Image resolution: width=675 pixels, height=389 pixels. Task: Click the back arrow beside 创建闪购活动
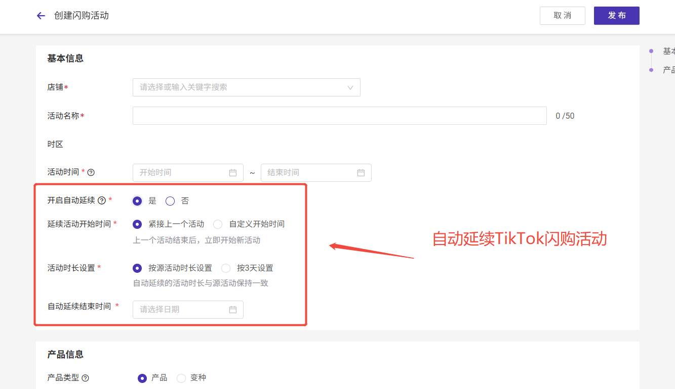[x=41, y=16]
